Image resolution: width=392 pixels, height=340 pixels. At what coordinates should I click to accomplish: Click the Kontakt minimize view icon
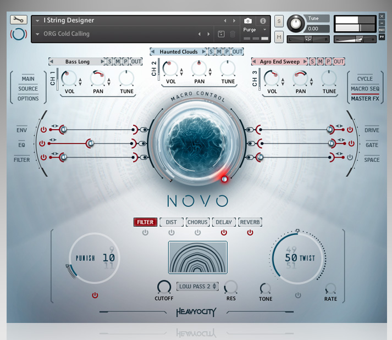(382, 23)
